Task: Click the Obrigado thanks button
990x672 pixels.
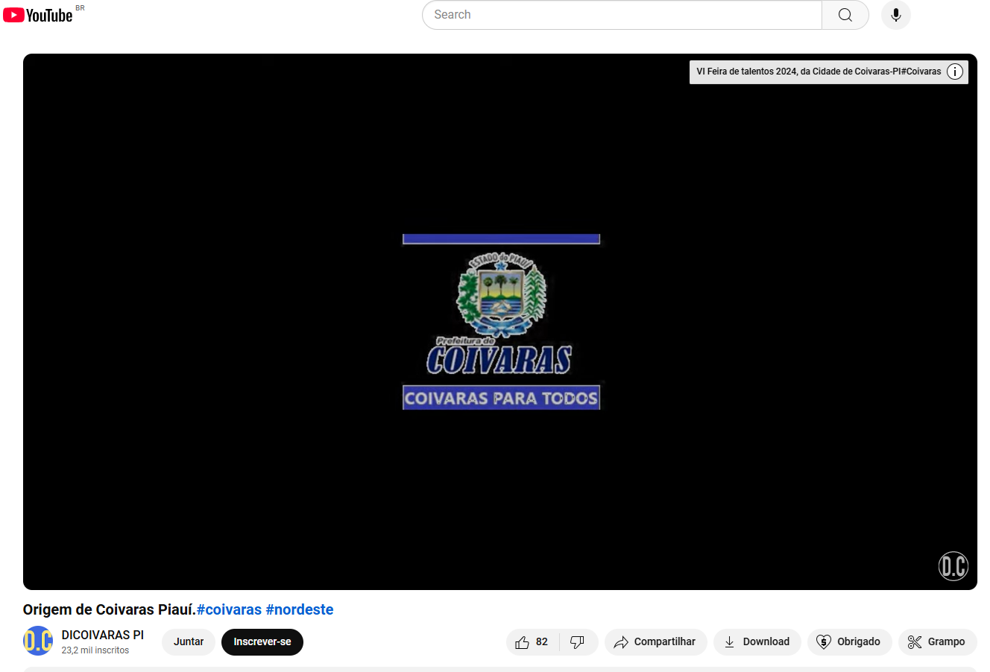Action: pos(849,642)
